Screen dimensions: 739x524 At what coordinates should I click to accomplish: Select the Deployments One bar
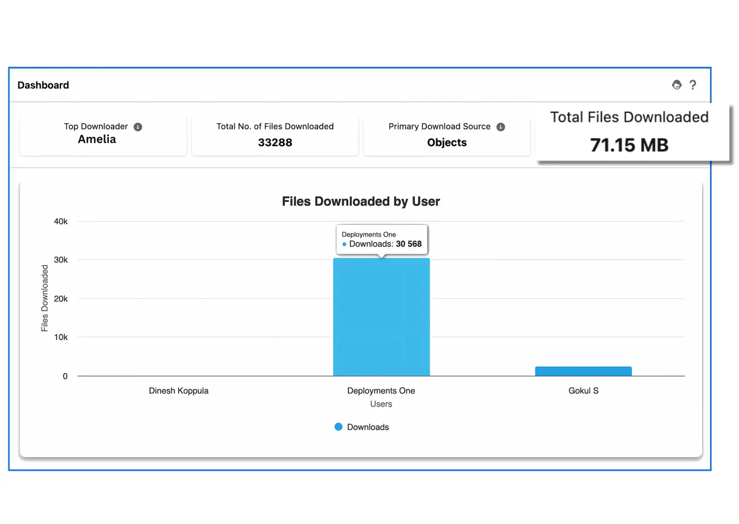coord(381,317)
